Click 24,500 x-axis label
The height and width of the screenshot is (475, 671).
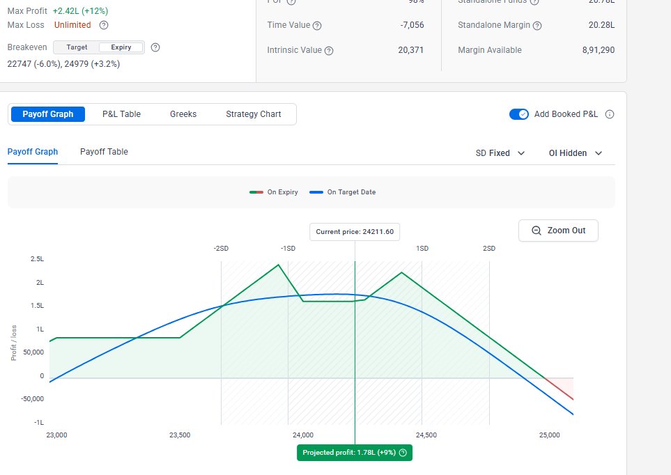[x=426, y=435]
